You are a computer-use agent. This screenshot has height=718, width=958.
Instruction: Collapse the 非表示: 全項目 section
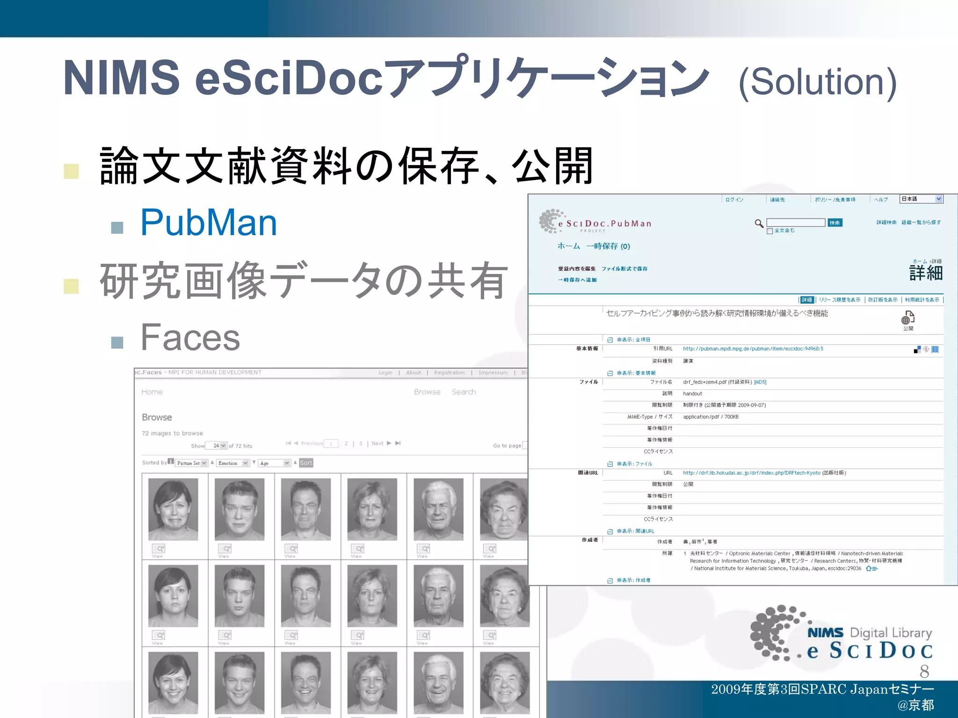tap(610, 340)
